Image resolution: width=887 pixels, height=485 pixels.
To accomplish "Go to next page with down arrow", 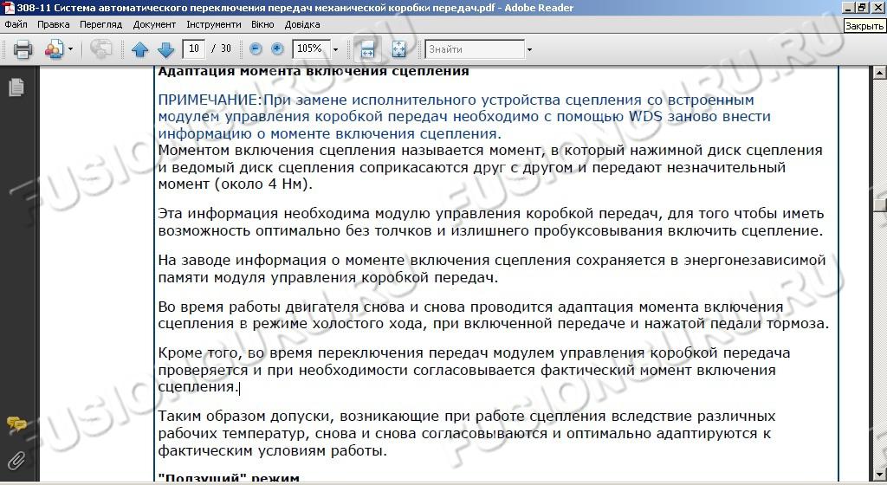I will pyautogui.click(x=165, y=49).
